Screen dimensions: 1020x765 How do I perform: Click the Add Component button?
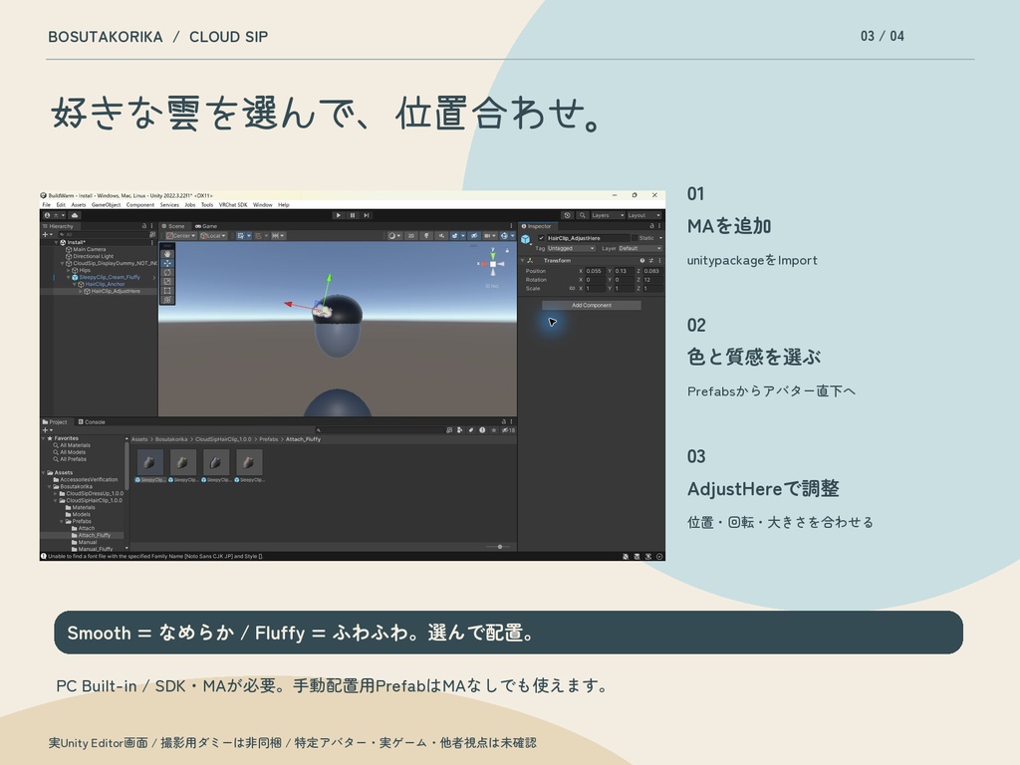pos(592,305)
